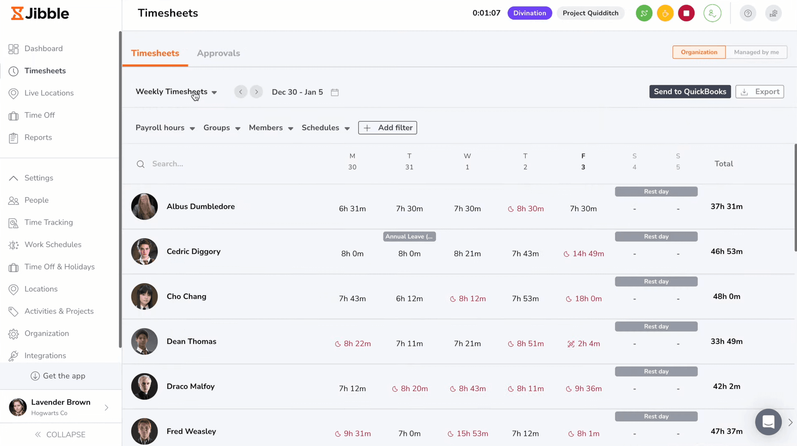Viewport: 797px width, 446px height.
Task: Open Schedules filter dropdown
Action: (x=325, y=128)
